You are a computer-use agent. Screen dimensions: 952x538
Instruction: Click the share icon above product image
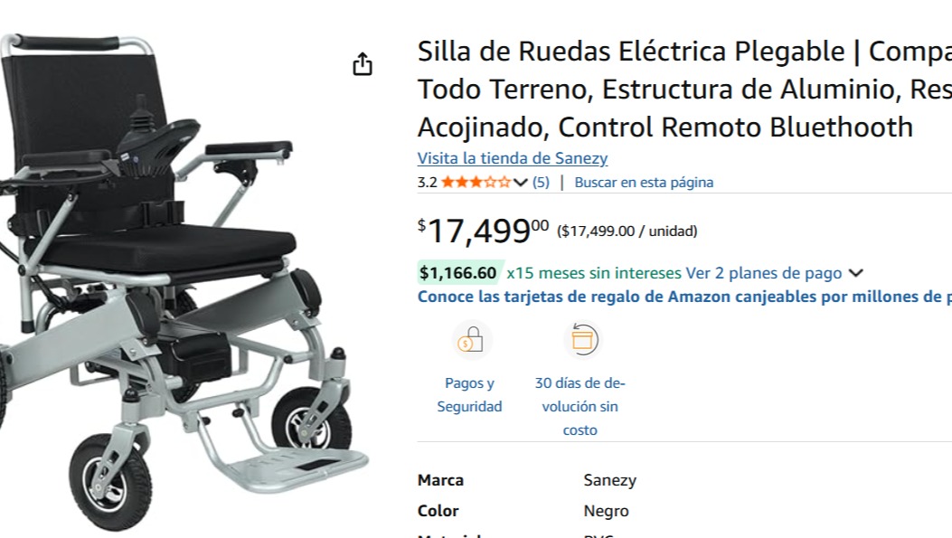pos(363,63)
